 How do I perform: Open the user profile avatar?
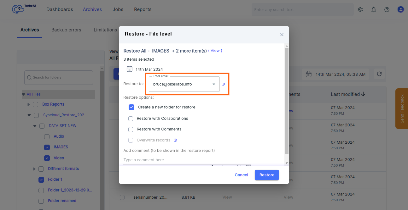tap(400, 10)
